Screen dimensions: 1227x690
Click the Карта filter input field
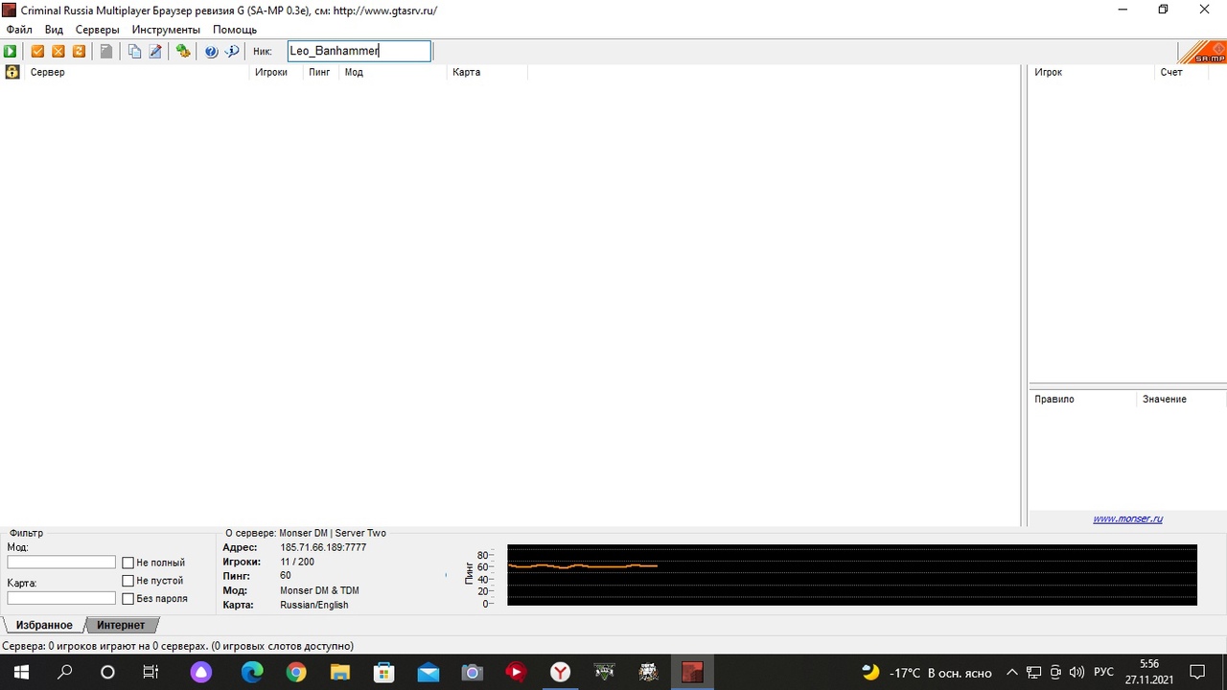click(x=61, y=598)
